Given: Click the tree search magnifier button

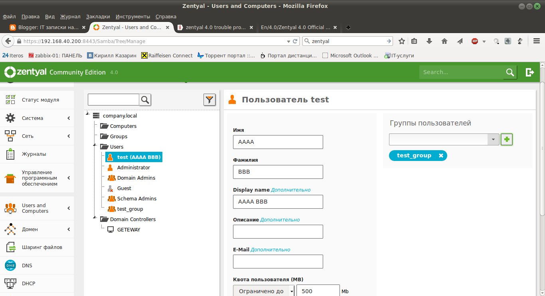Looking at the screenshot, I should click(145, 100).
